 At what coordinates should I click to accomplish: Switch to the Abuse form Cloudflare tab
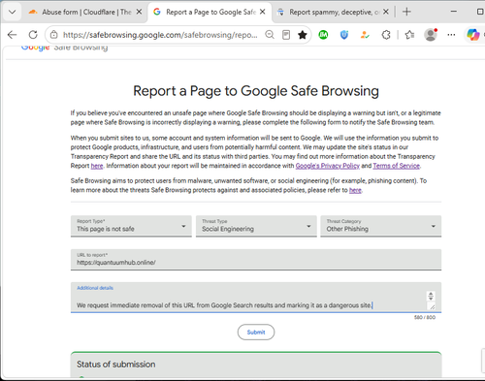[x=85, y=12]
